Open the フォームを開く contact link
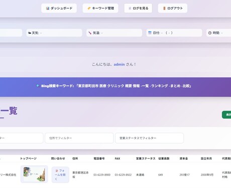This screenshot has width=231, height=191. (60, 175)
